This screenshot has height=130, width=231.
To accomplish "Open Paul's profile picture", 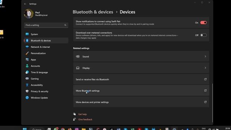I will pyautogui.click(x=29, y=14).
